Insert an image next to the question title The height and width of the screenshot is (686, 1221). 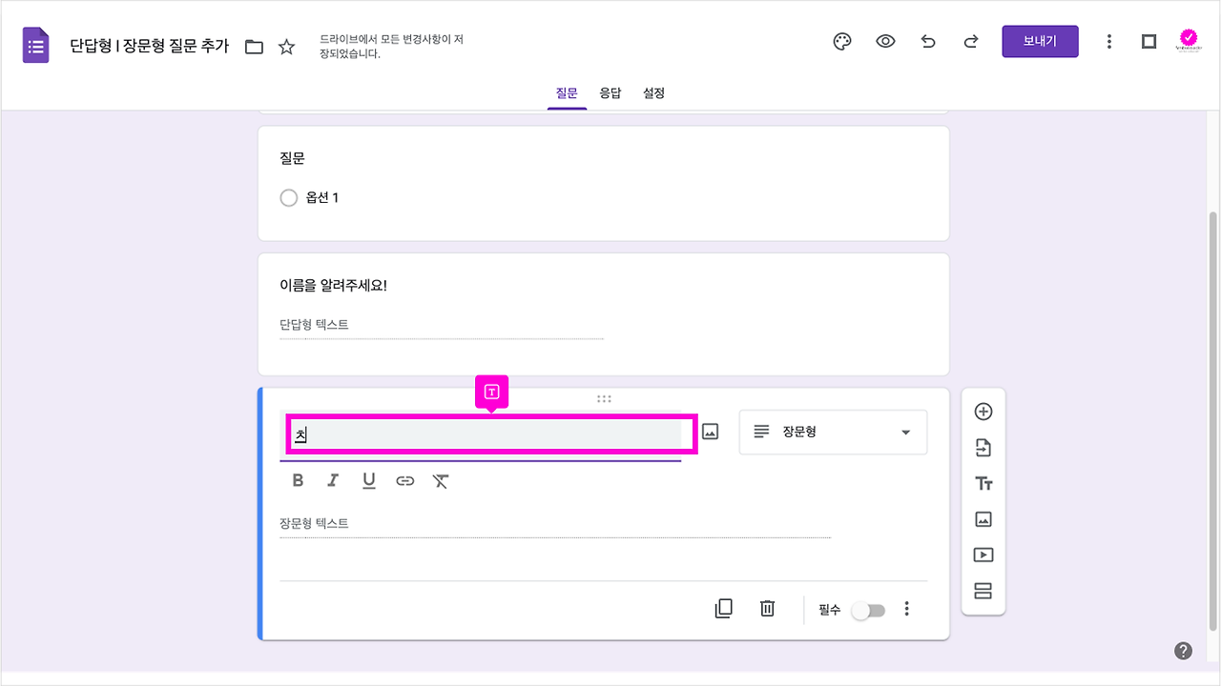pyautogui.click(x=710, y=432)
